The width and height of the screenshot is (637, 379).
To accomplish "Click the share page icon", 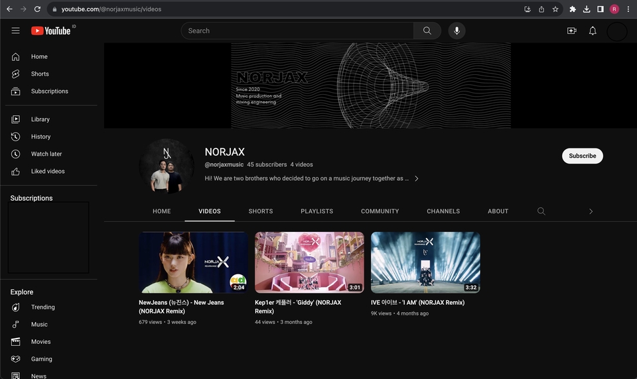I will pos(541,9).
